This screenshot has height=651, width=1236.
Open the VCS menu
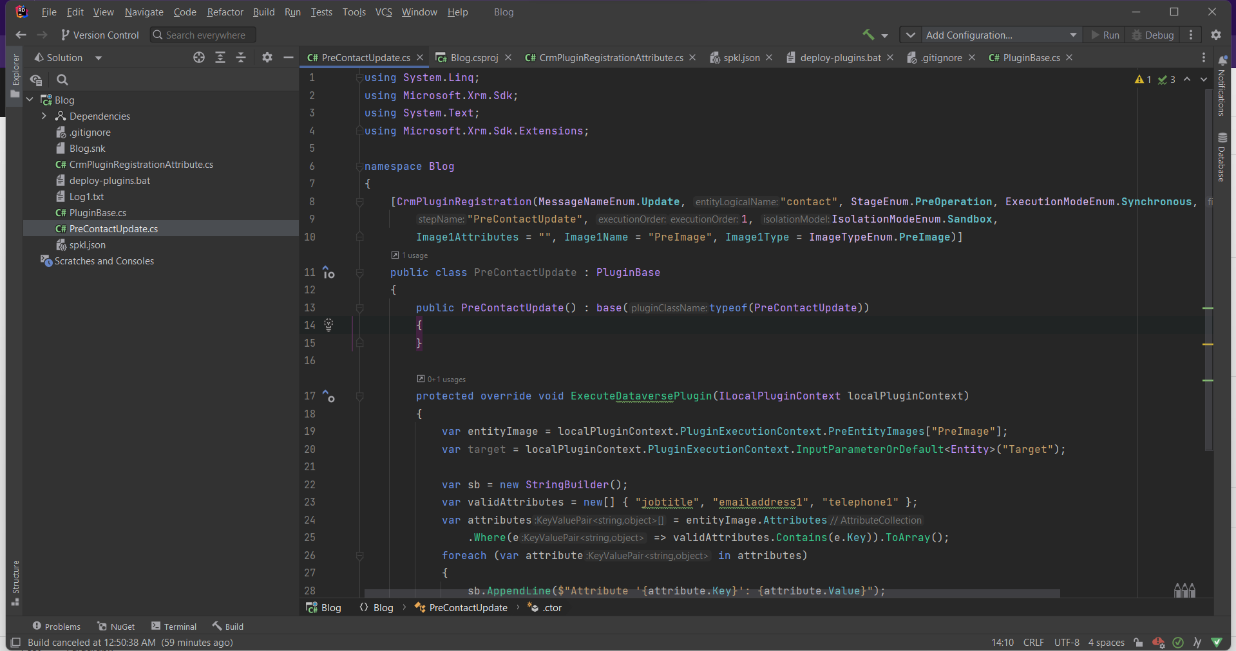(383, 12)
